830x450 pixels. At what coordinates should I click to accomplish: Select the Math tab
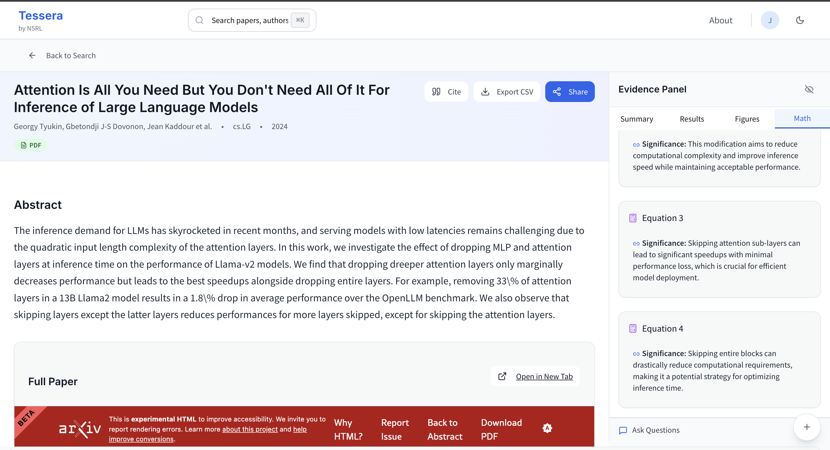(x=802, y=118)
